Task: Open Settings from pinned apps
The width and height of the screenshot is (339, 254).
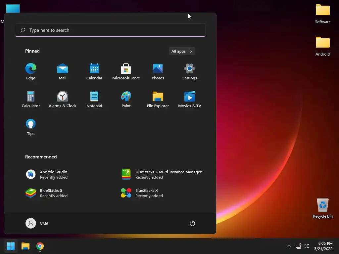Action: coord(190,72)
